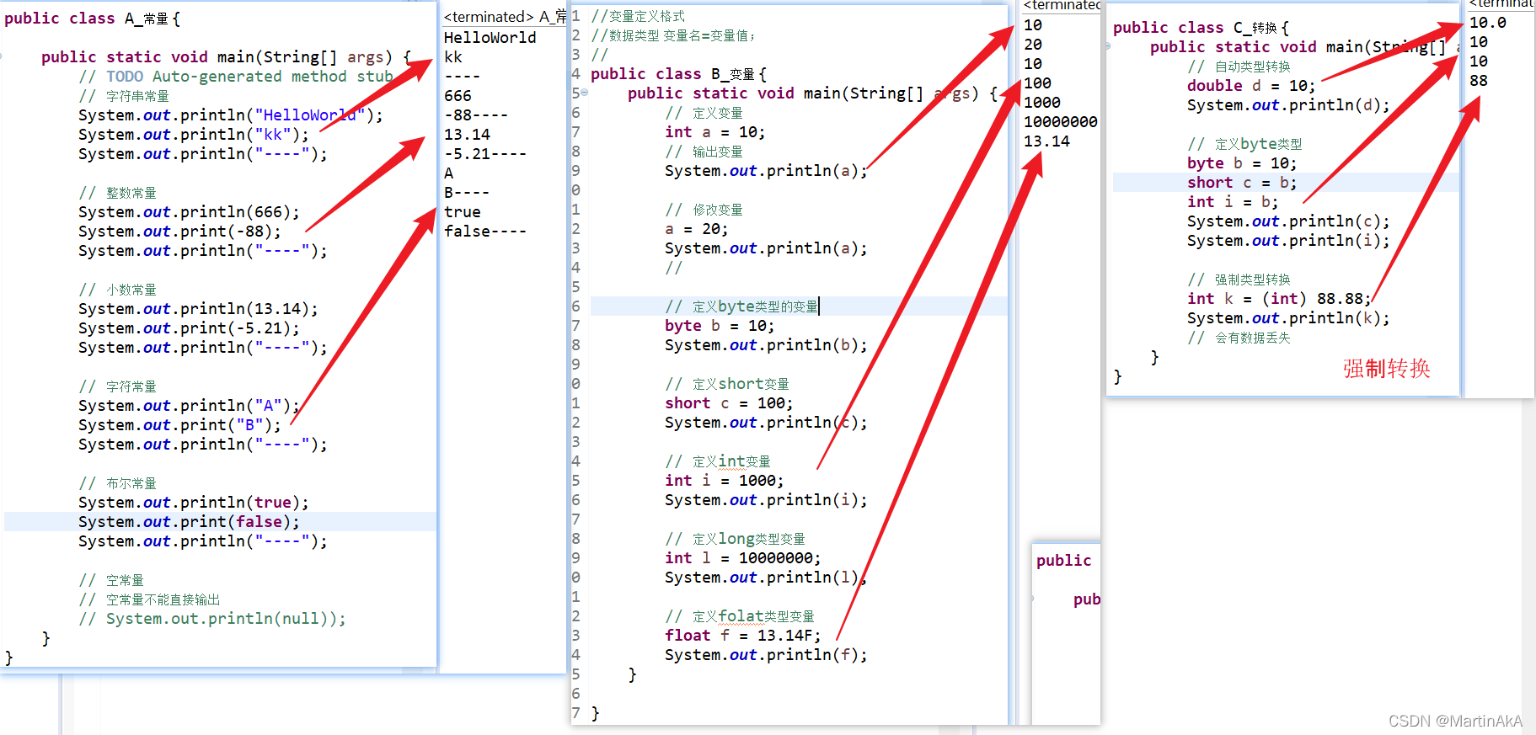Select the 'float f = 13.14F;' statement
The height and width of the screenshot is (735, 1536).
[743, 636]
